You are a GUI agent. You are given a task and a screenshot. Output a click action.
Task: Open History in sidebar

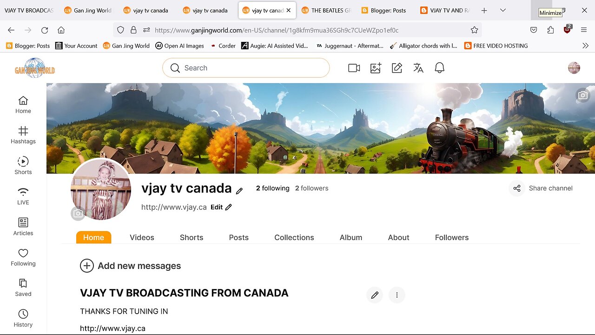[23, 318]
